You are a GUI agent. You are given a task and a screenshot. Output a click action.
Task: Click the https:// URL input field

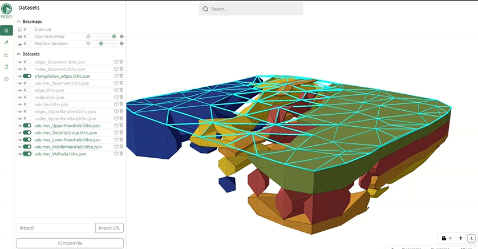56,228
